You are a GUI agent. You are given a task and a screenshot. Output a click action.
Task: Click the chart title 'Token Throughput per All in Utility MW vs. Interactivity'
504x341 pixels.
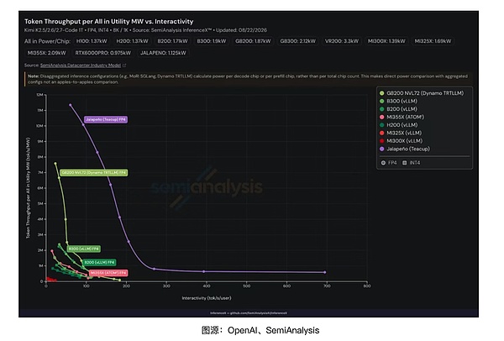tap(109, 22)
